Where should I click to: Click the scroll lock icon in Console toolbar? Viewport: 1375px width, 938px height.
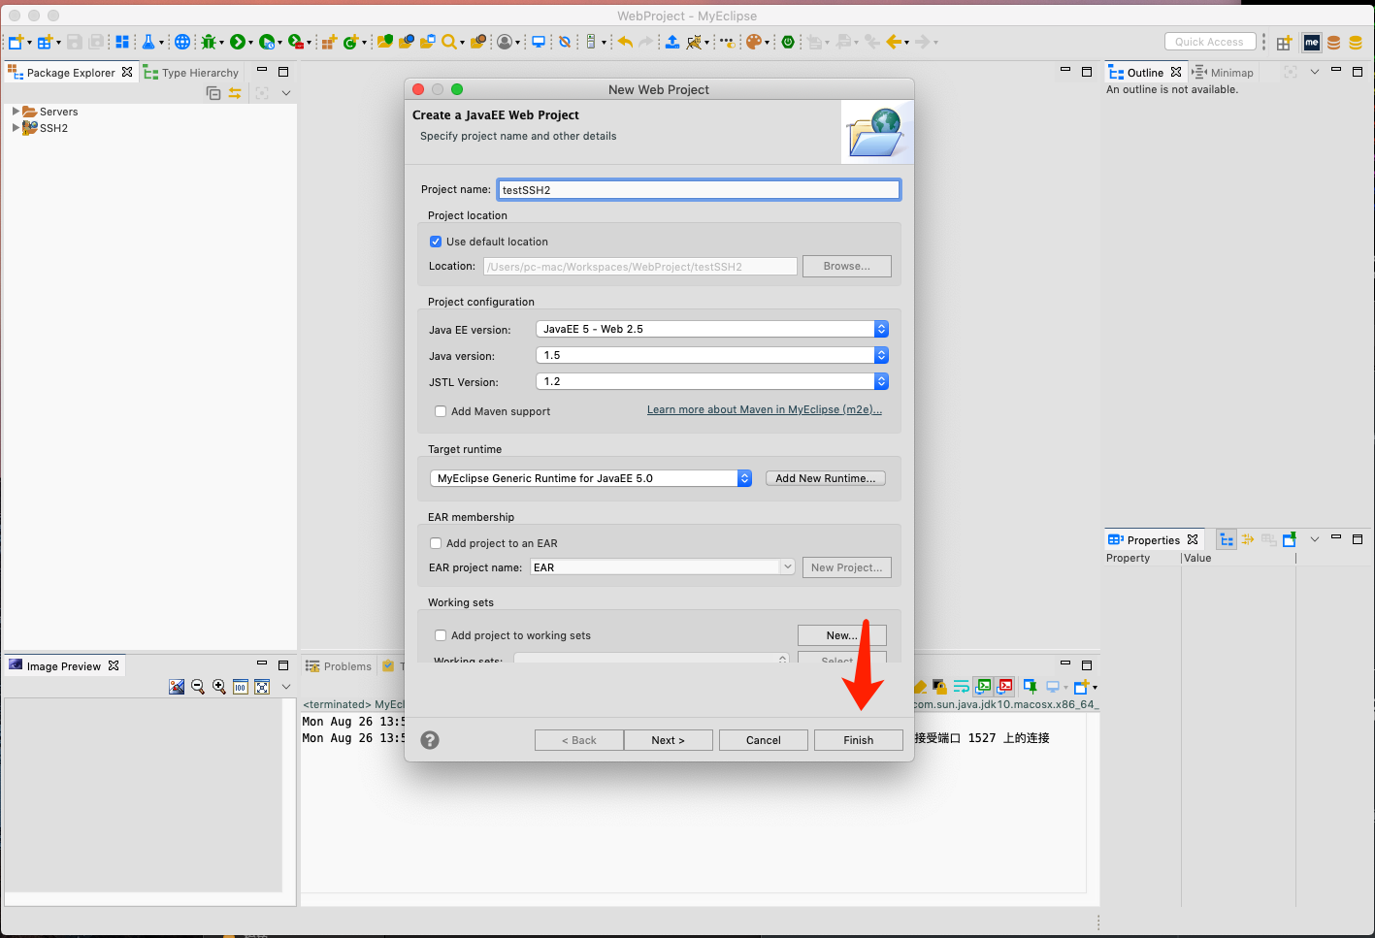(939, 687)
